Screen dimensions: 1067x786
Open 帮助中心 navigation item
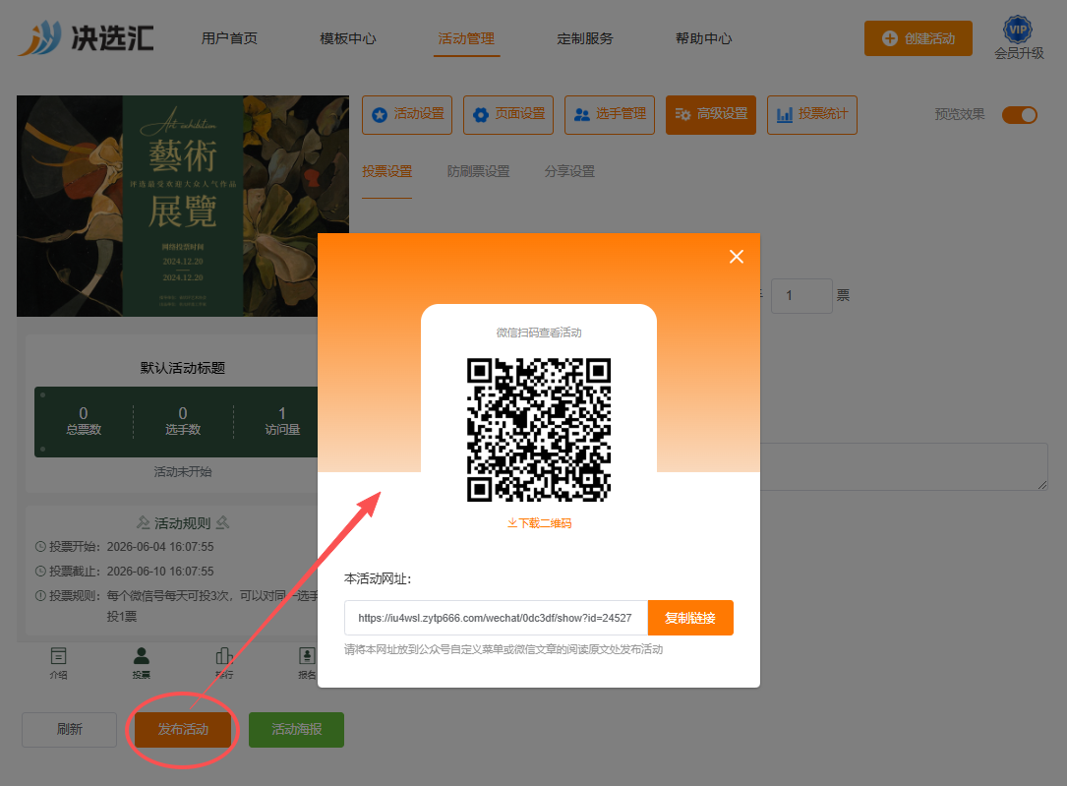pos(703,38)
